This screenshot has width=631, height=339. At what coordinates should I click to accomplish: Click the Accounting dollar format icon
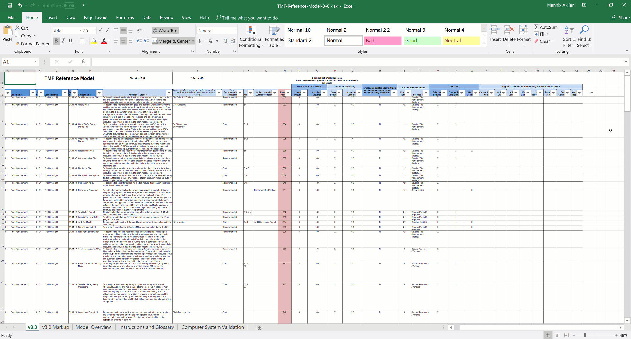[199, 41]
